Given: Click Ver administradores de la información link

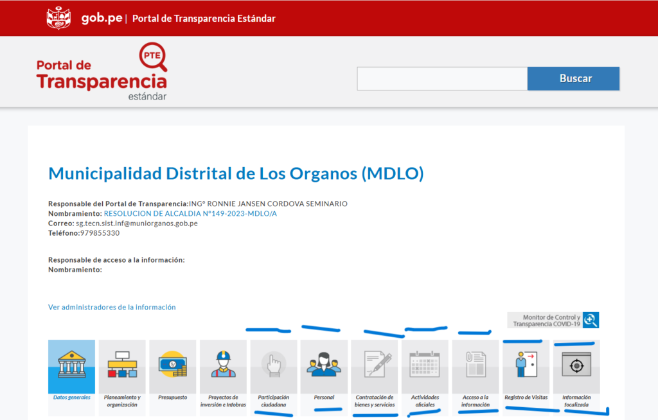Looking at the screenshot, I should pyautogui.click(x=112, y=308).
